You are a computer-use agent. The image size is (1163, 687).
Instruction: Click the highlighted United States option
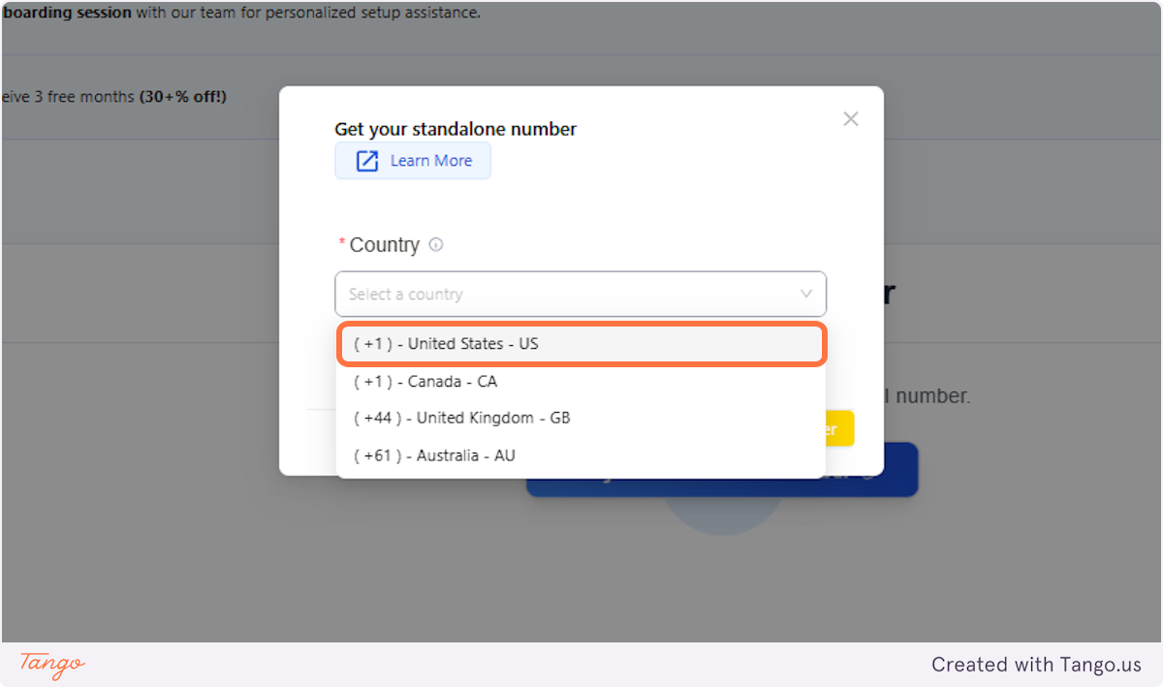(581, 343)
